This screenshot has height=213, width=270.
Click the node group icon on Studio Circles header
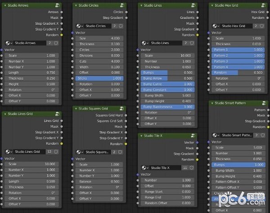[x=122, y=5]
